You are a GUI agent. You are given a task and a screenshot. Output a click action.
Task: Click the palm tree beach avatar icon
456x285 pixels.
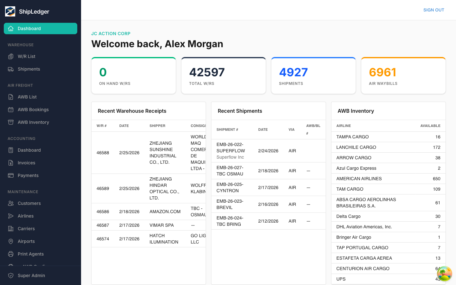444,274
